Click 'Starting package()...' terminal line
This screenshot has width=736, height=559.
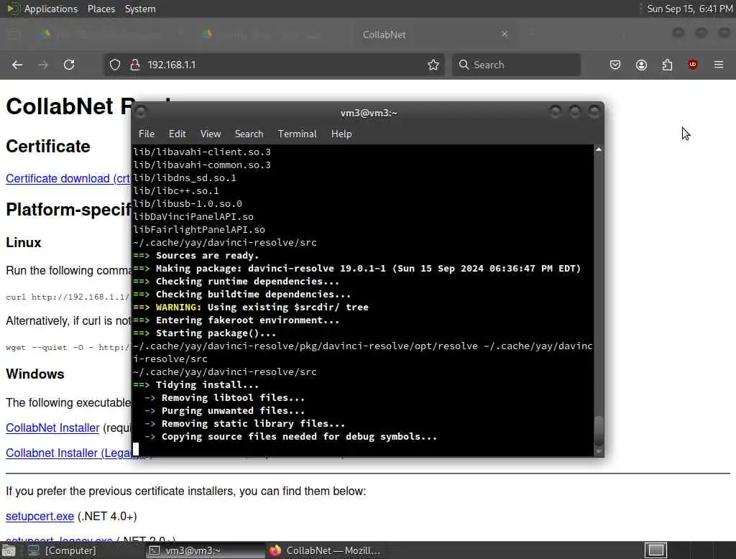click(216, 333)
